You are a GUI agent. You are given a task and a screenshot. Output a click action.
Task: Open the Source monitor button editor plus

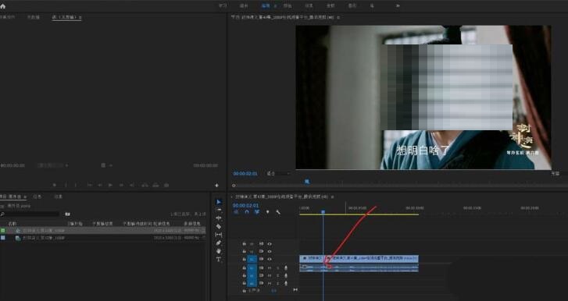[x=216, y=185]
